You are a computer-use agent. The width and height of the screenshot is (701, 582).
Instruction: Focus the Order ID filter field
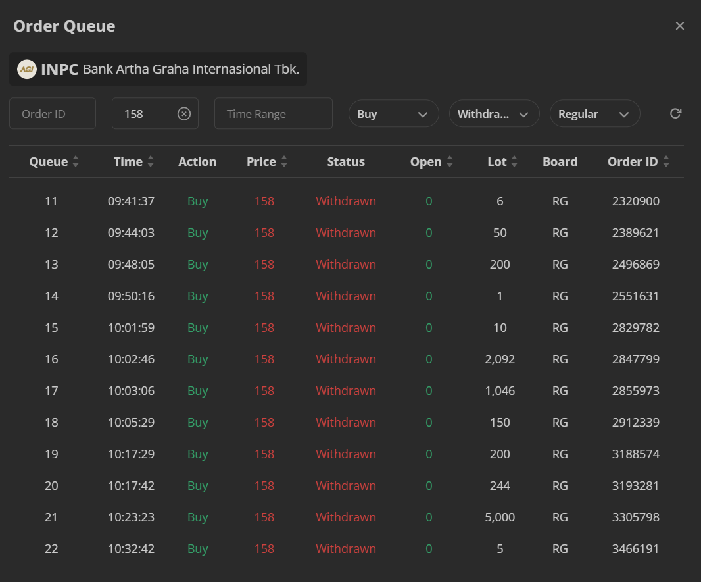(53, 114)
